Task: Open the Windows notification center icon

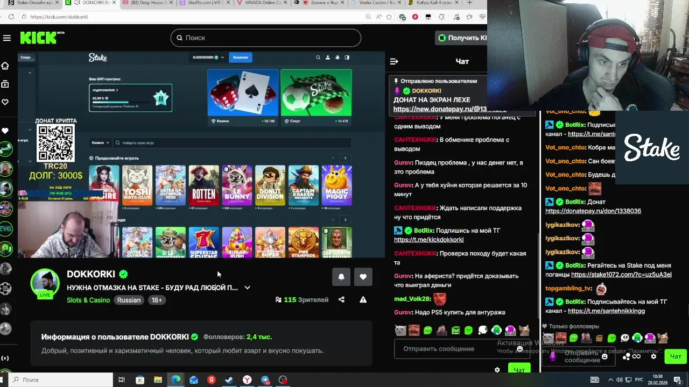Action: point(678,380)
